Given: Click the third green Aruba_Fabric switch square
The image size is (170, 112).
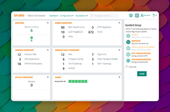Looking at the screenshot, I should click(76, 81).
